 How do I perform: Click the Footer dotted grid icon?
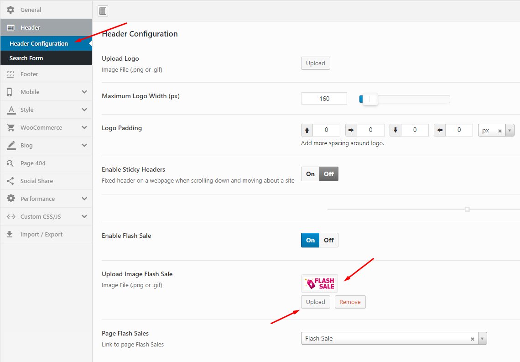click(x=10, y=74)
